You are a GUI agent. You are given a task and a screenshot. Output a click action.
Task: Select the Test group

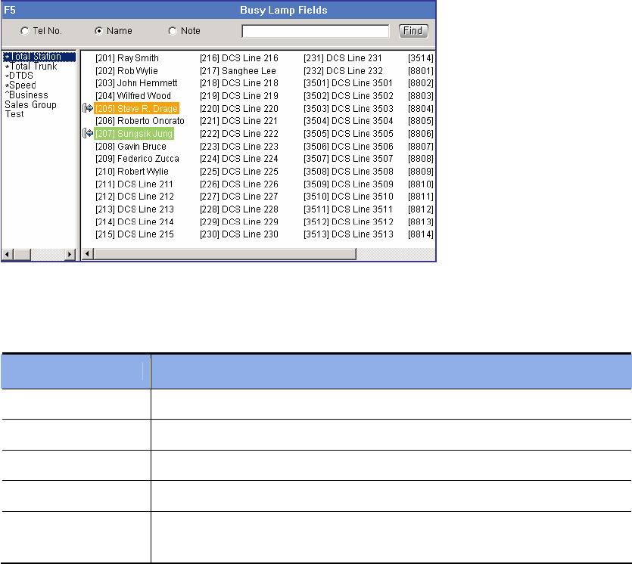point(14,114)
